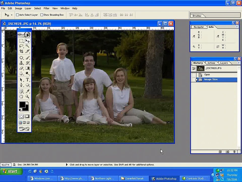
Task: Open the Info palette options arrow
Action: click(237, 27)
